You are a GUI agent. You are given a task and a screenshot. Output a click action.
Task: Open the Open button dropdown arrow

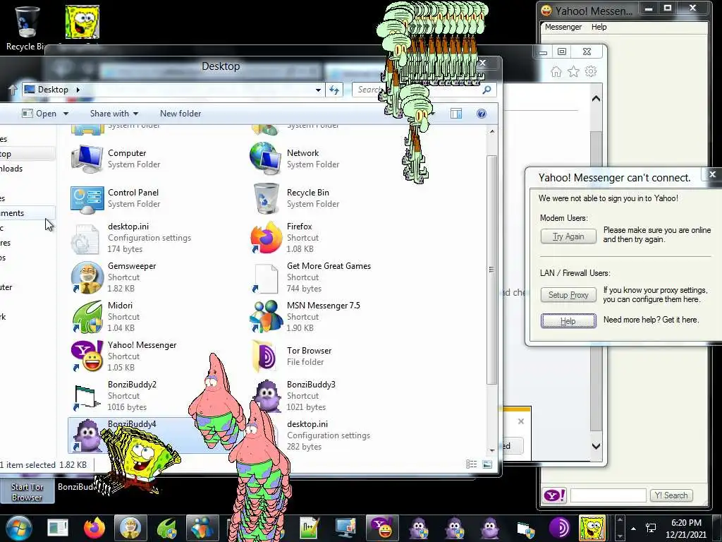coord(66,114)
